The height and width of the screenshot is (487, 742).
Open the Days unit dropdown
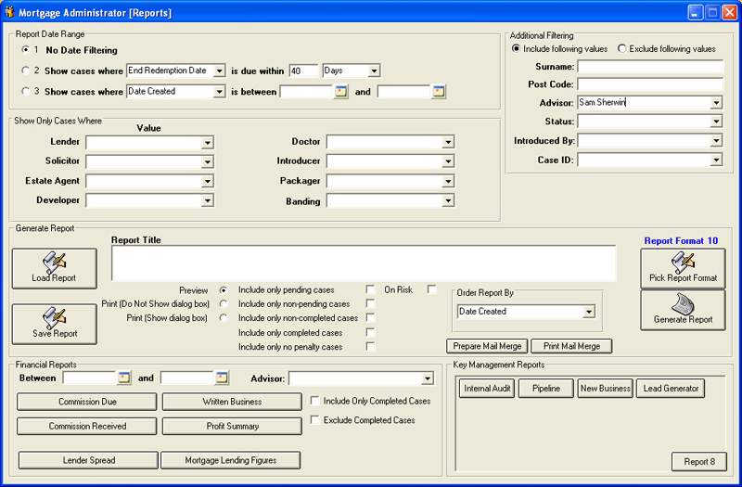[x=374, y=70]
